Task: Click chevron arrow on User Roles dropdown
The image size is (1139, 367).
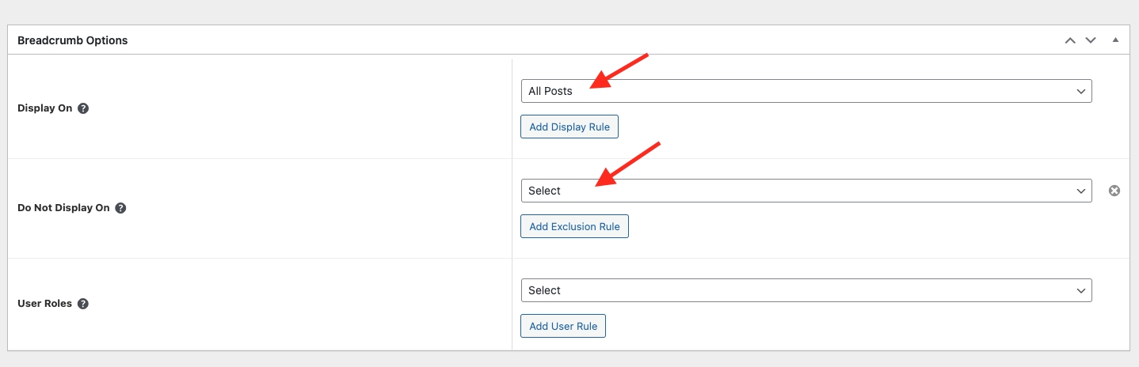Action: click(x=1081, y=291)
